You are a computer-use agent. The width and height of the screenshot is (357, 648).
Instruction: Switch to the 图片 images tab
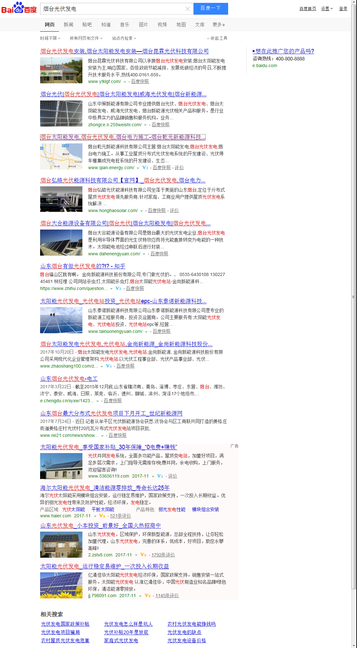pyautogui.click(x=143, y=24)
